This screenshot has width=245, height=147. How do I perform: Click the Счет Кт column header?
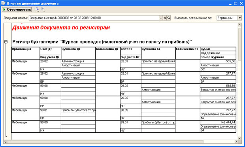click(131, 51)
